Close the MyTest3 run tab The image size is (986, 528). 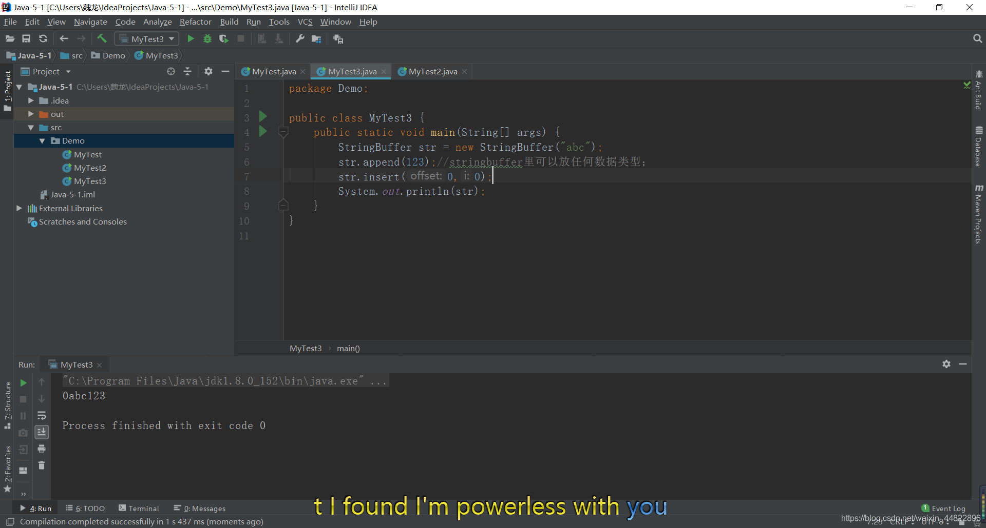click(x=100, y=365)
